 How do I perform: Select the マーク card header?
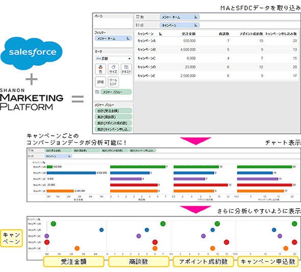pyautogui.click(x=98, y=52)
